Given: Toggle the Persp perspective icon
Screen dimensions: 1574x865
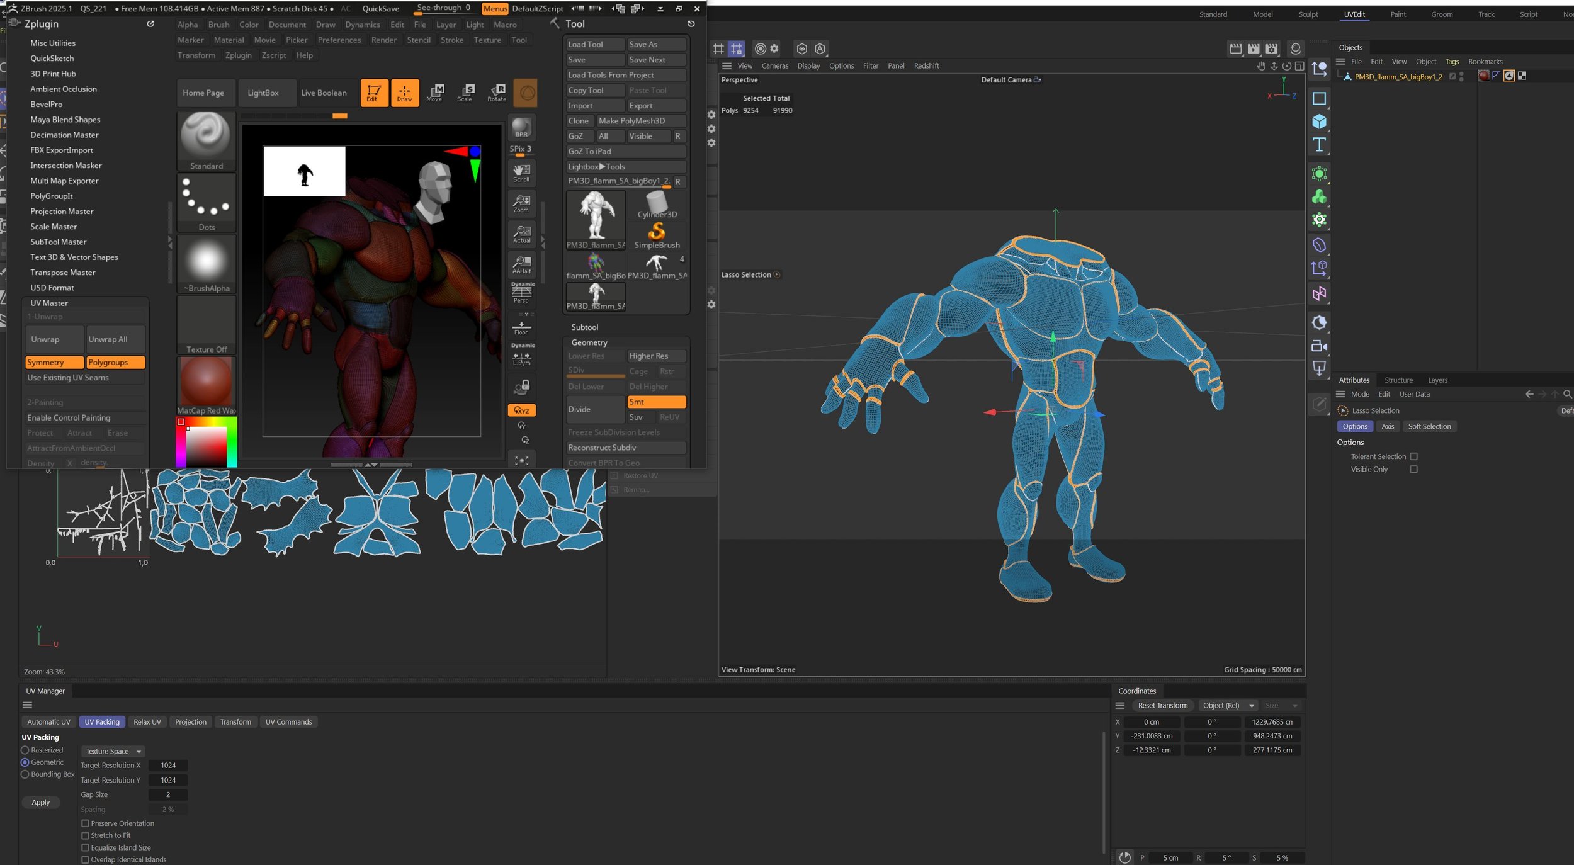Looking at the screenshot, I should point(521,293).
